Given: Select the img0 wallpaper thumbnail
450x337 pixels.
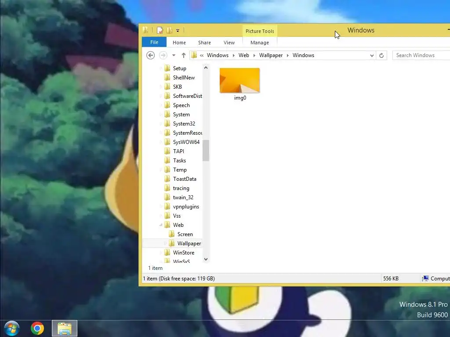Looking at the screenshot, I should [240, 81].
